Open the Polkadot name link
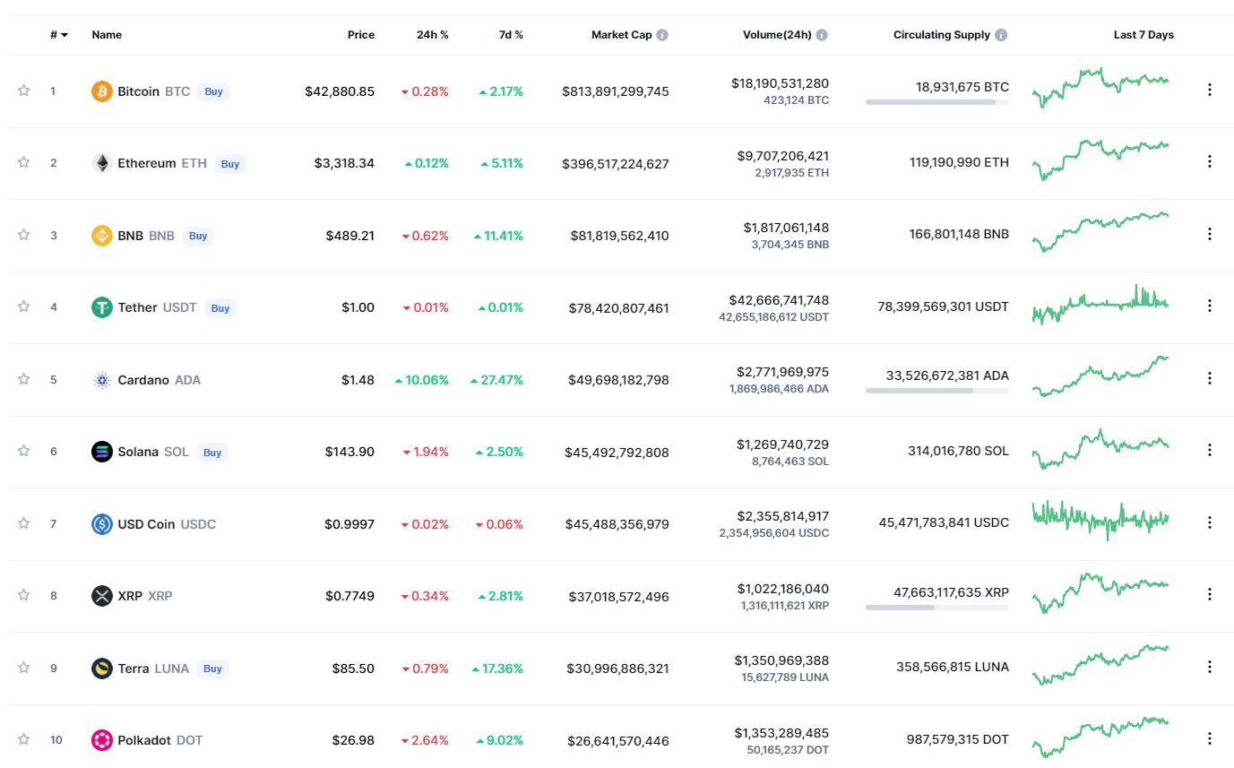1234x768 pixels. 144,740
